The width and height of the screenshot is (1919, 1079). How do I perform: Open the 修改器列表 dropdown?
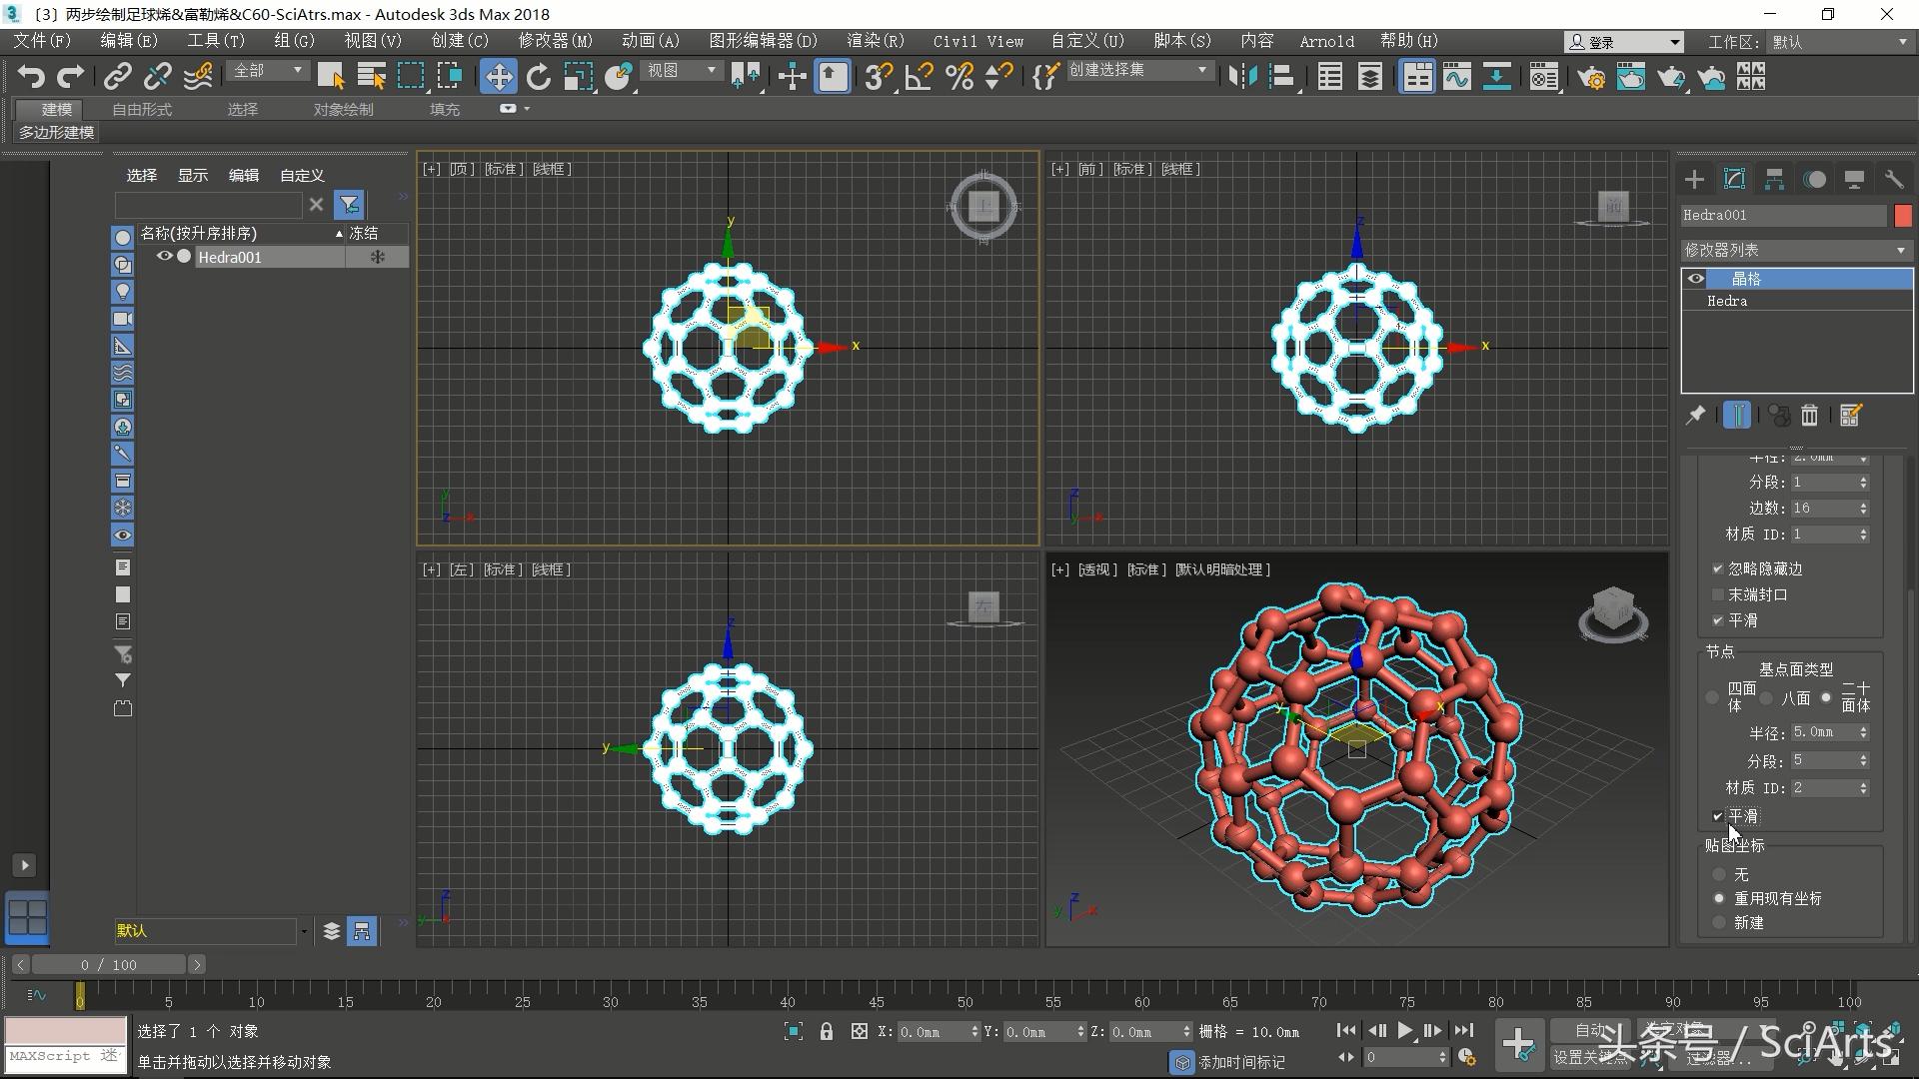pyautogui.click(x=1796, y=250)
